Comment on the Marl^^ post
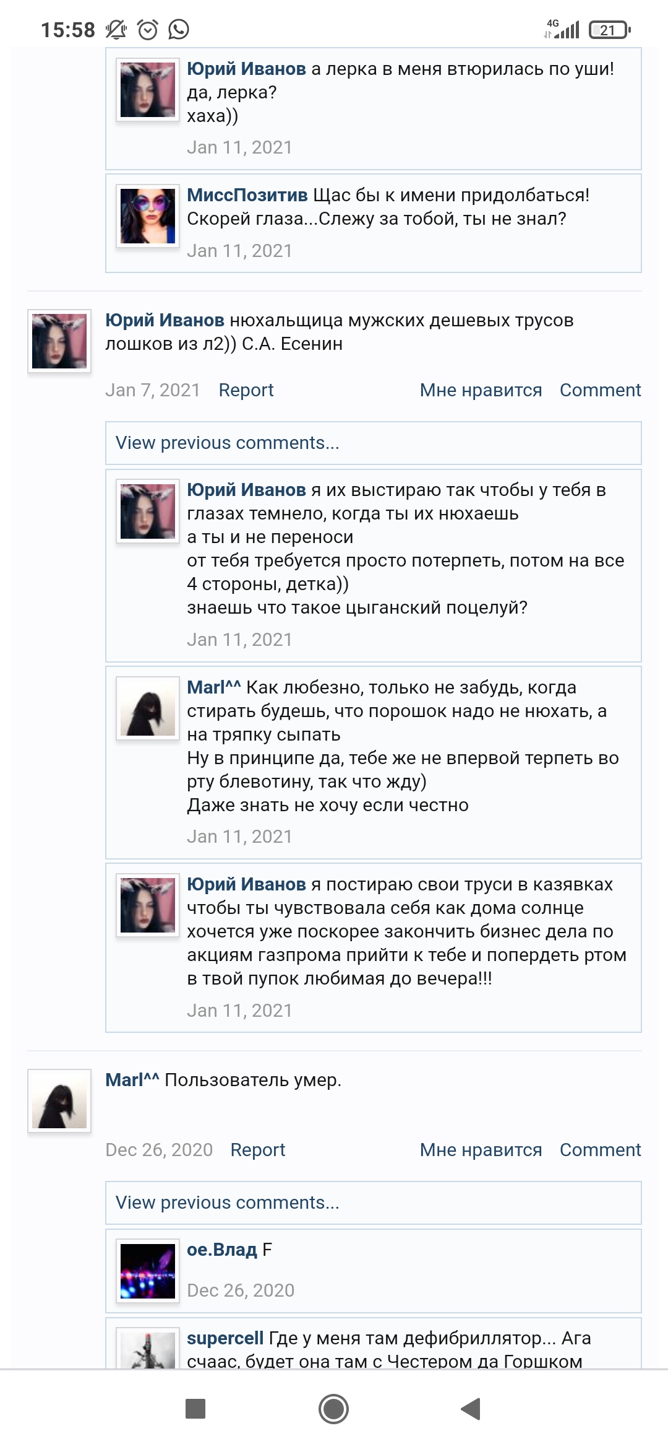Image resolution: width=668 pixels, height=1449 pixels. (601, 1150)
